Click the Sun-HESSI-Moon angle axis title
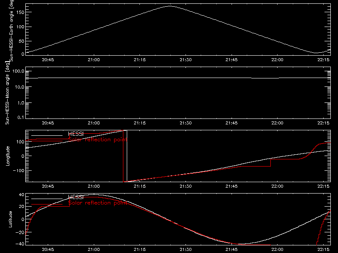 [x=7, y=93]
